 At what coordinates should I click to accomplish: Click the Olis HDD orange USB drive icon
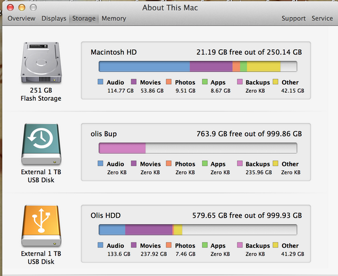41,226
